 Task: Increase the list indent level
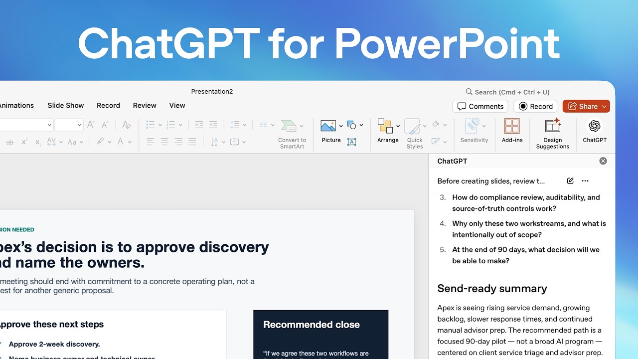pyautogui.click(x=213, y=125)
